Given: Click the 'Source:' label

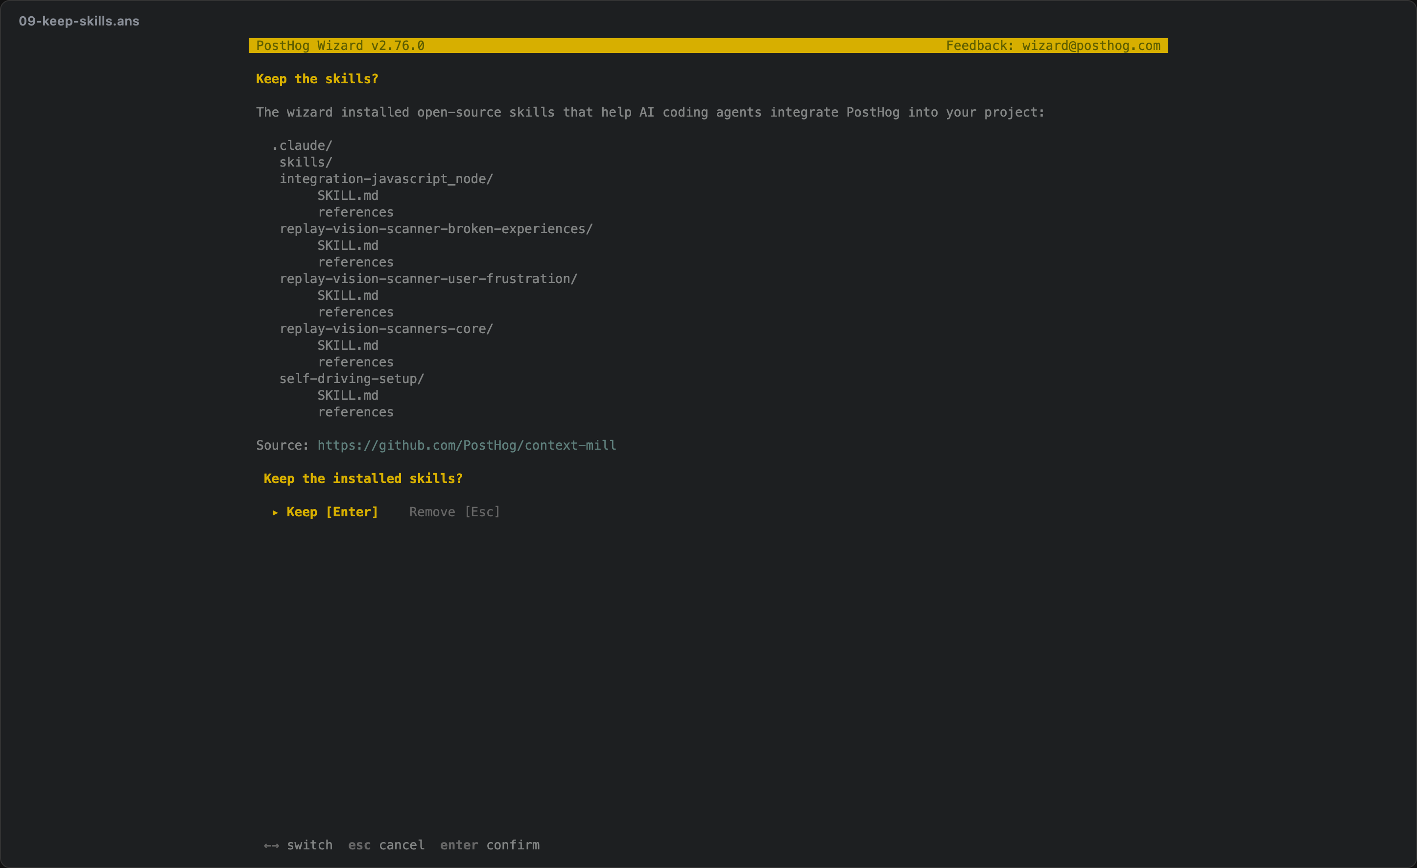Looking at the screenshot, I should point(283,445).
